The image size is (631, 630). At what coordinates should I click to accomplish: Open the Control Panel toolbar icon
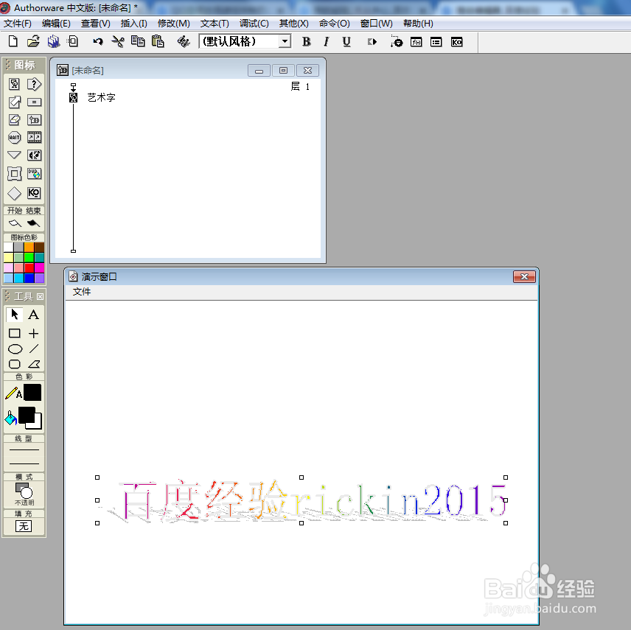pos(397,41)
